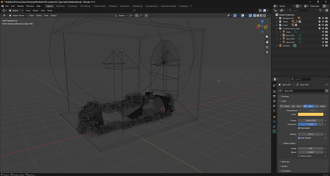330x176 pixels.
Task: Open the World properties tab icon
Action: pyautogui.click(x=274, y=111)
